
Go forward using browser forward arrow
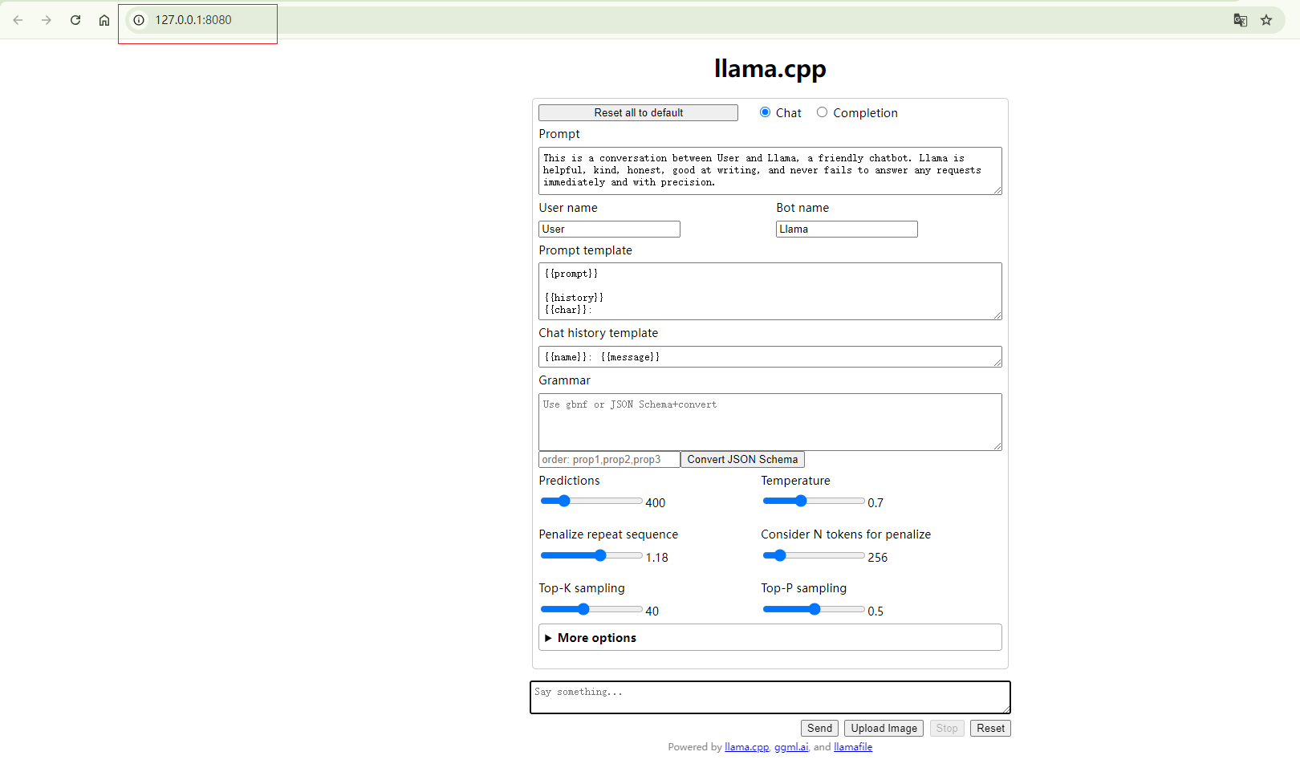47,20
